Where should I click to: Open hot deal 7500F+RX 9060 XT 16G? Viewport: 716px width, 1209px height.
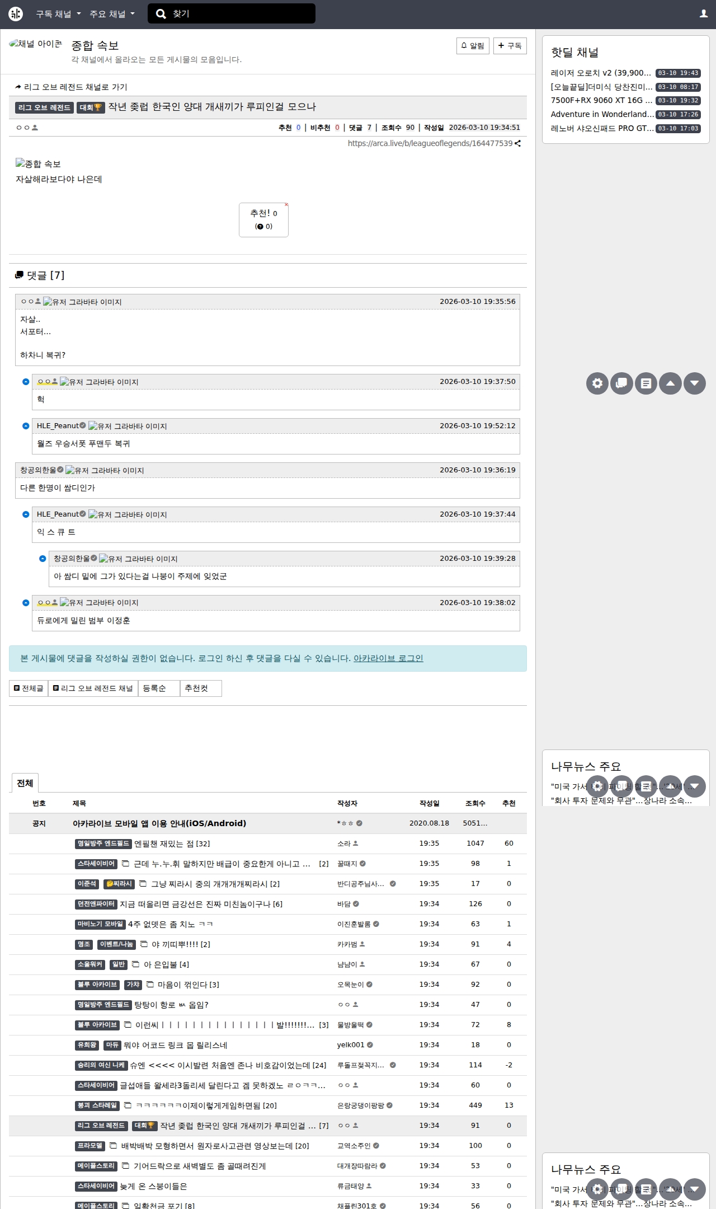click(601, 100)
